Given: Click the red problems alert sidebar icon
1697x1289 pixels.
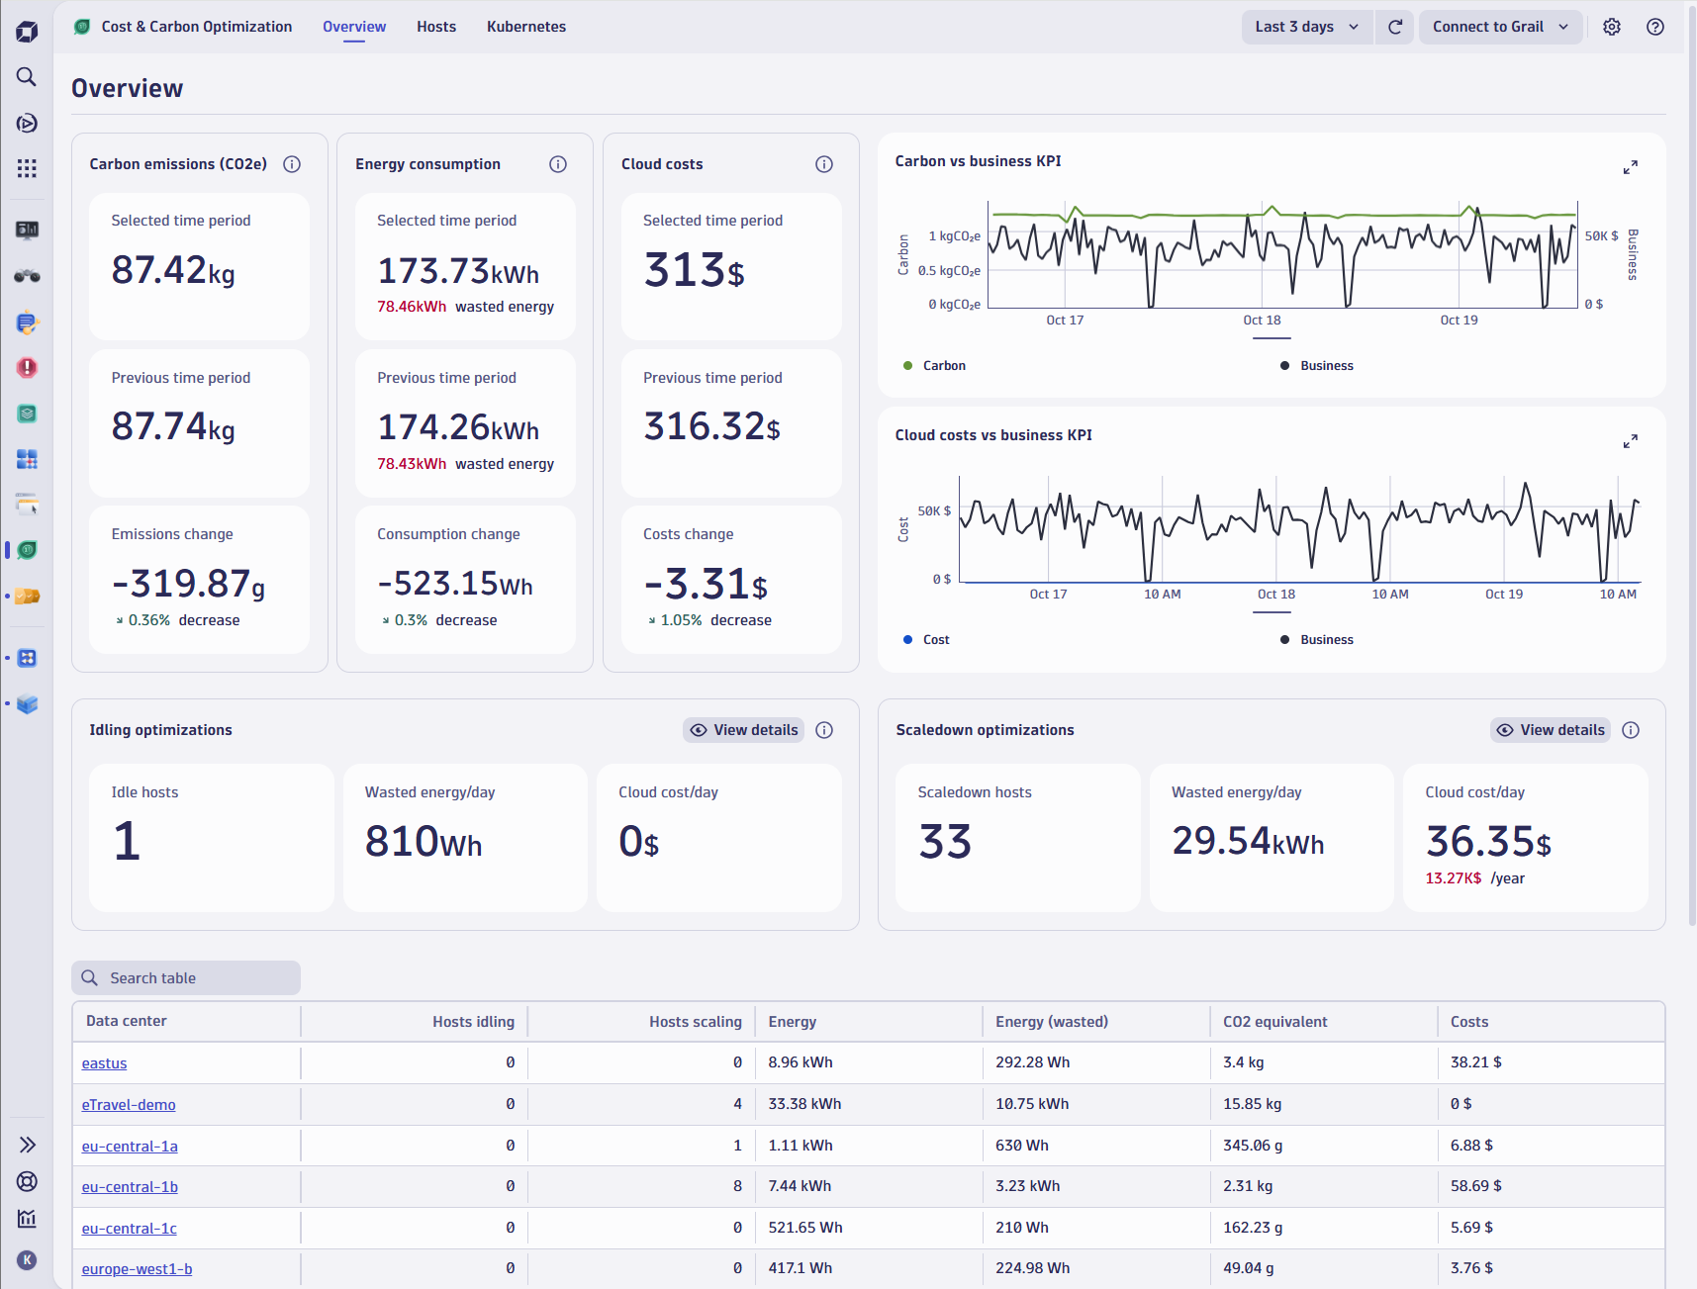Looking at the screenshot, I should (x=27, y=368).
